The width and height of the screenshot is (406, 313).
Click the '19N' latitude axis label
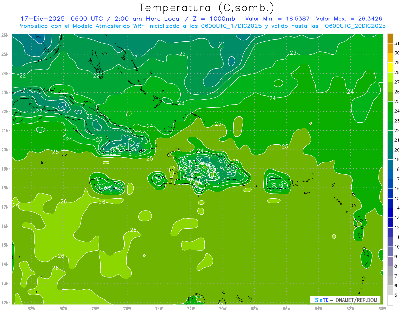point(5,168)
